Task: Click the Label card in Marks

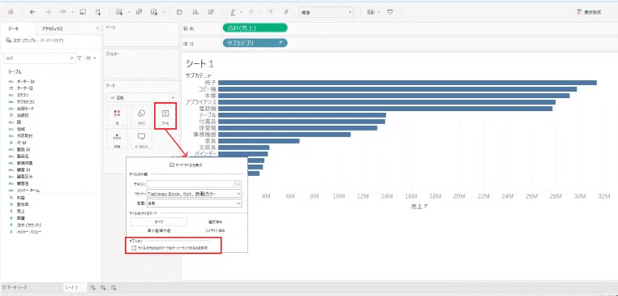Action: tap(165, 116)
